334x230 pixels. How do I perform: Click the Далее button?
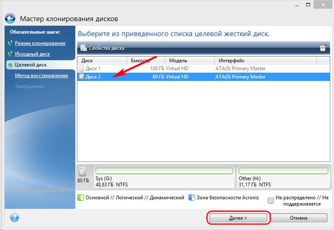pyautogui.click(x=238, y=218)
